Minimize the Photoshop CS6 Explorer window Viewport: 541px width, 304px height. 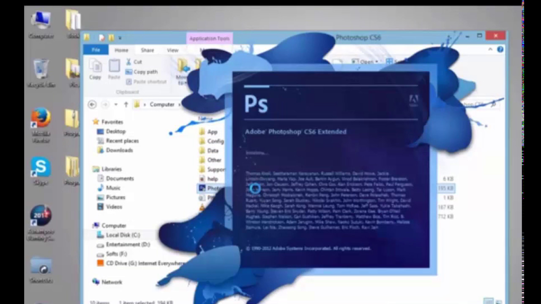coord(467,36)
